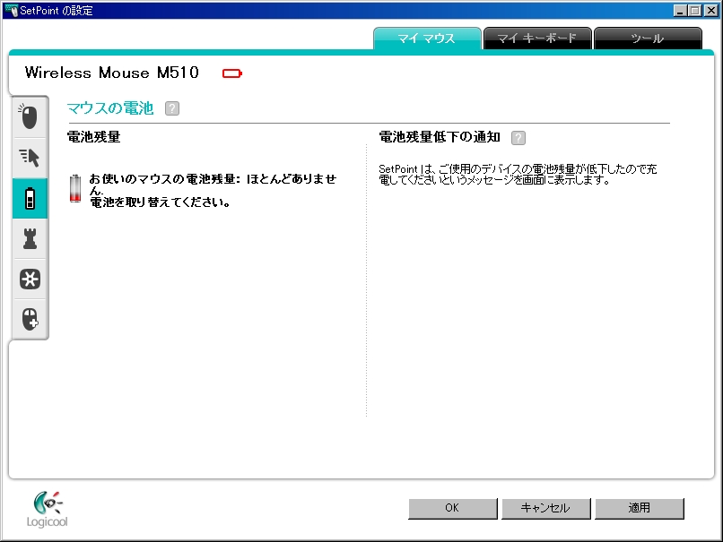Open help icon next to 電池残量低下の通知
This screenshot has width=723, height=542.
point(518,138)
